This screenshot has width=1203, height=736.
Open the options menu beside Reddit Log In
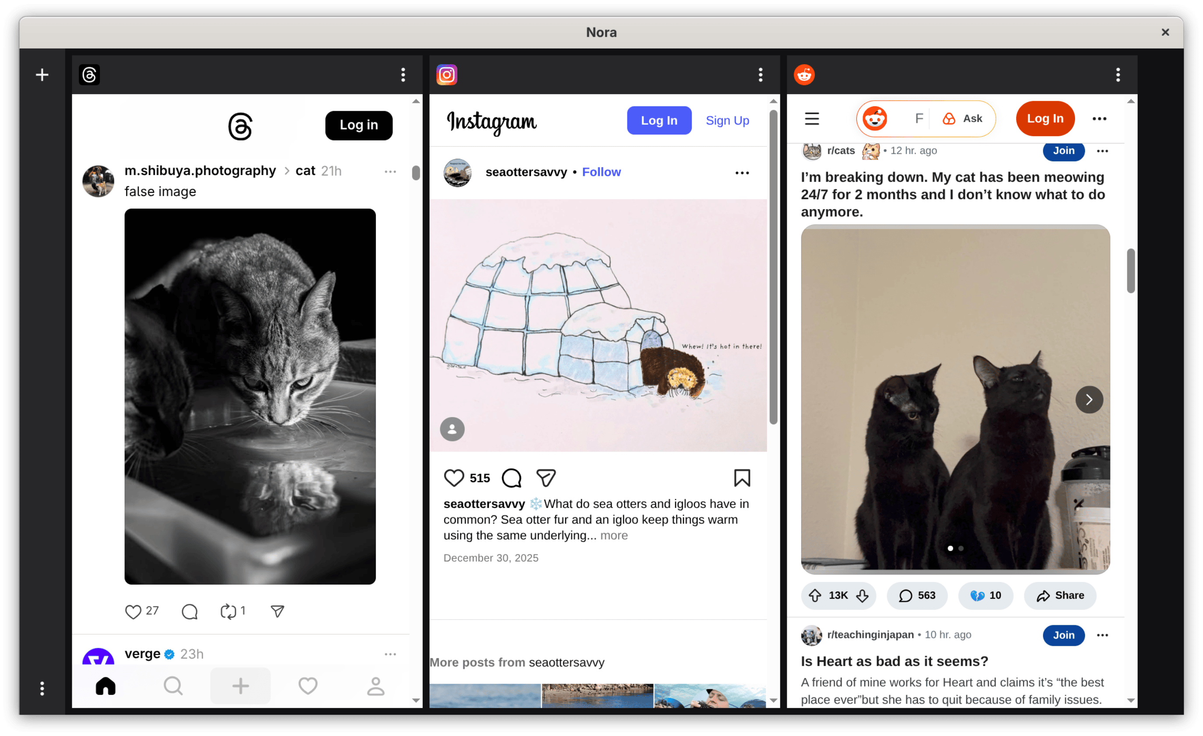(x=1100, y=119)
